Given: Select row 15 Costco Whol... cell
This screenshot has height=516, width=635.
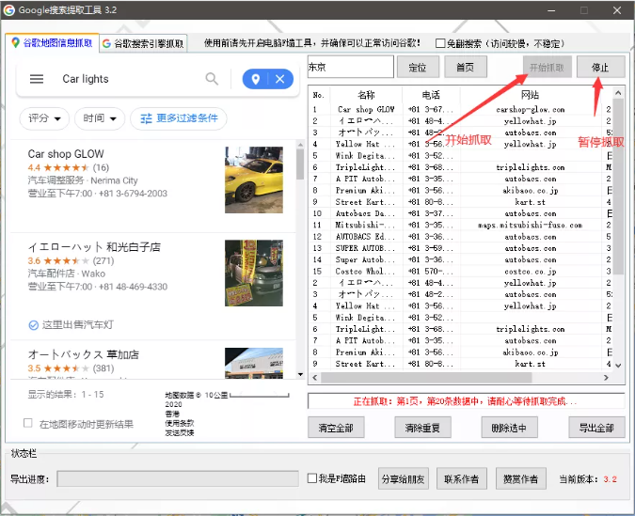Looking at the screenshot, I should (366, 271).
